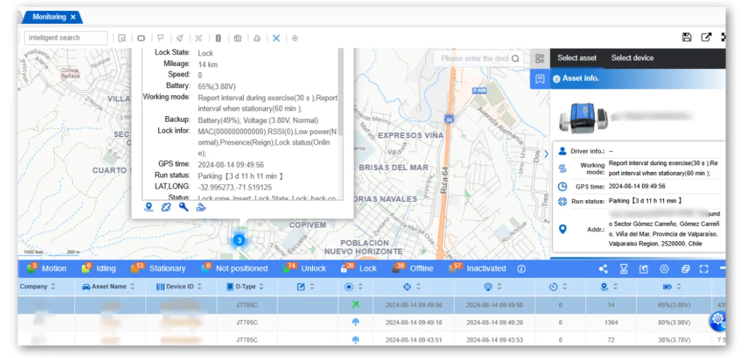Click the flag marker toolbar icon

[x=161, y=38]
